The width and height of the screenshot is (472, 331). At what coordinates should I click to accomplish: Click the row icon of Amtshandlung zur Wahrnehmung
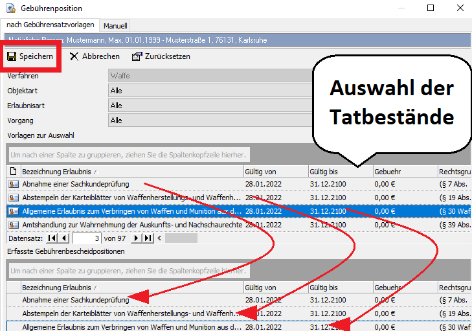tap(14, 223)
